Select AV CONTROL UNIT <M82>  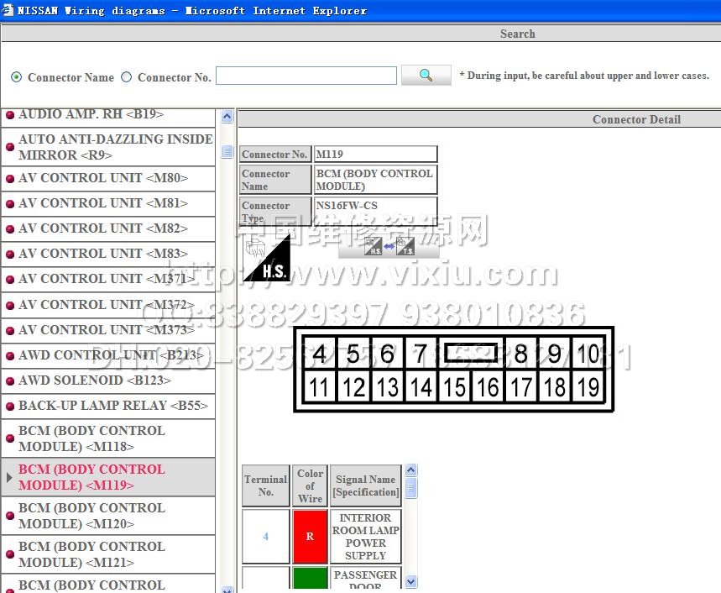[x=108, y=228]
